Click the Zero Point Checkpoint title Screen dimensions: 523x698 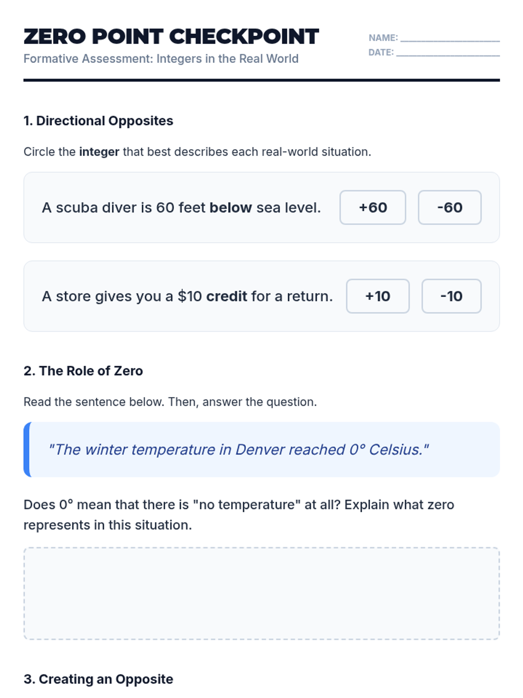pos(171,37)
